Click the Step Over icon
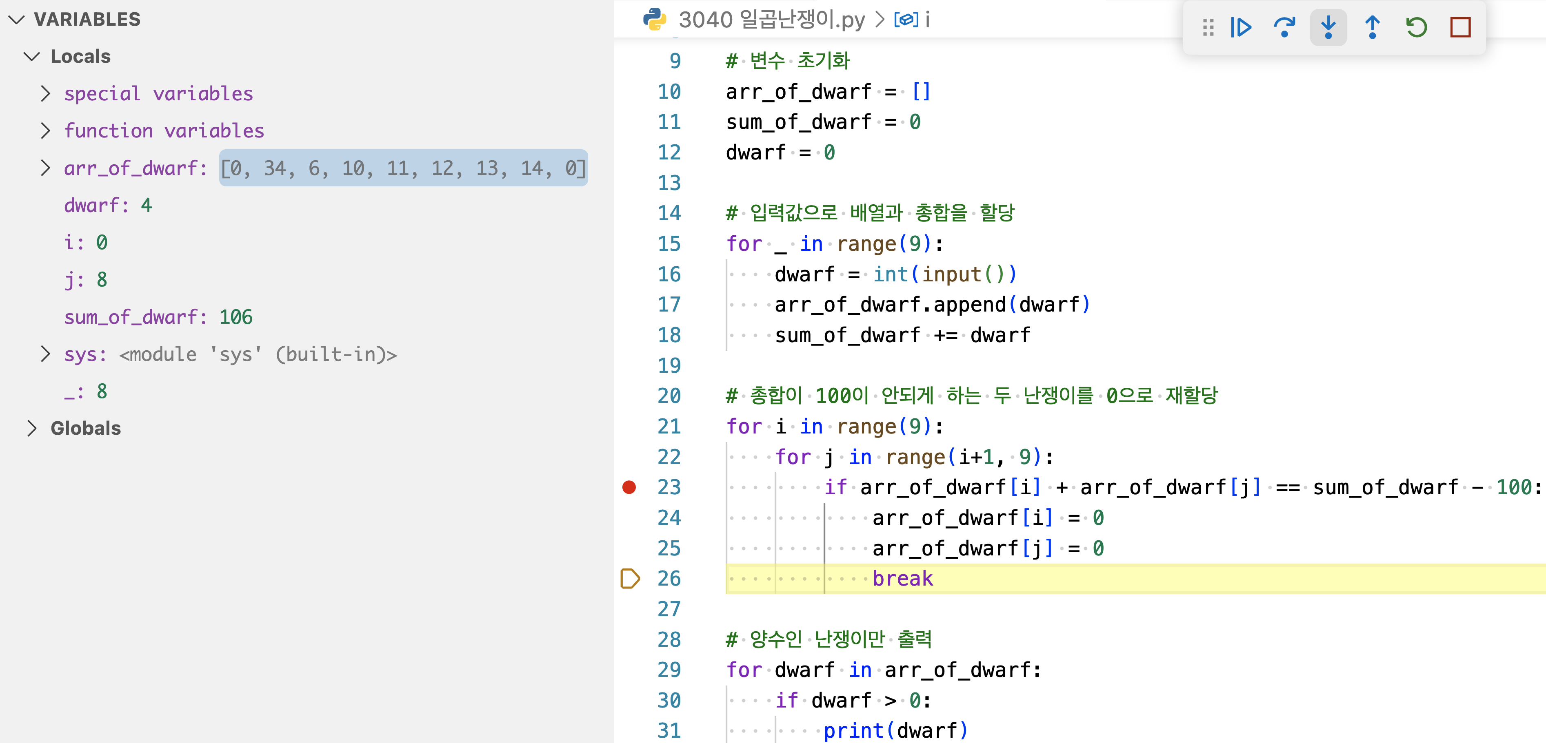1546x743 pixels. point(1285,27)
